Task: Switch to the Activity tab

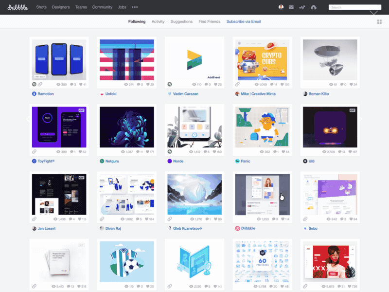Action: (x=158, y=21)
